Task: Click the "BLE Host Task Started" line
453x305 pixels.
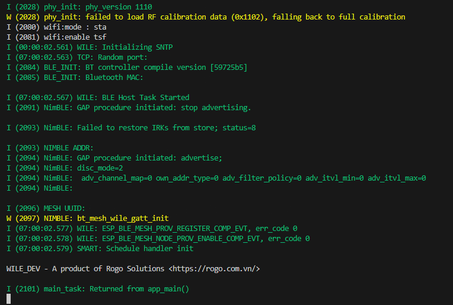Action: click(x=98, y=98)
